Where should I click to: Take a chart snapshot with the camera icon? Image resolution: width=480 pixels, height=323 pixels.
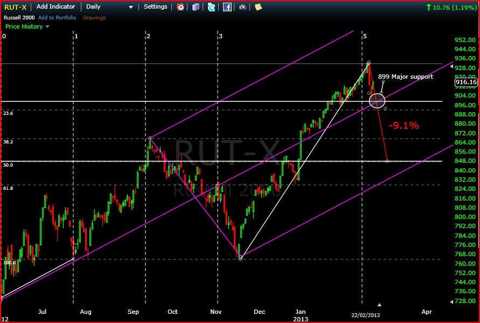click(x=242, y=8)
